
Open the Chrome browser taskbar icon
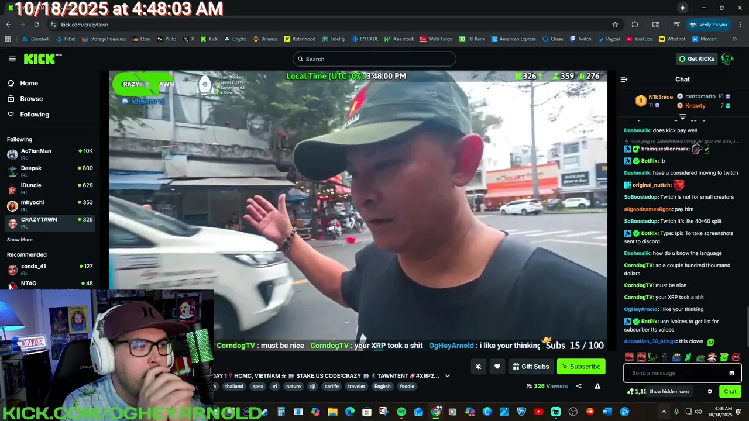(436, 412)
